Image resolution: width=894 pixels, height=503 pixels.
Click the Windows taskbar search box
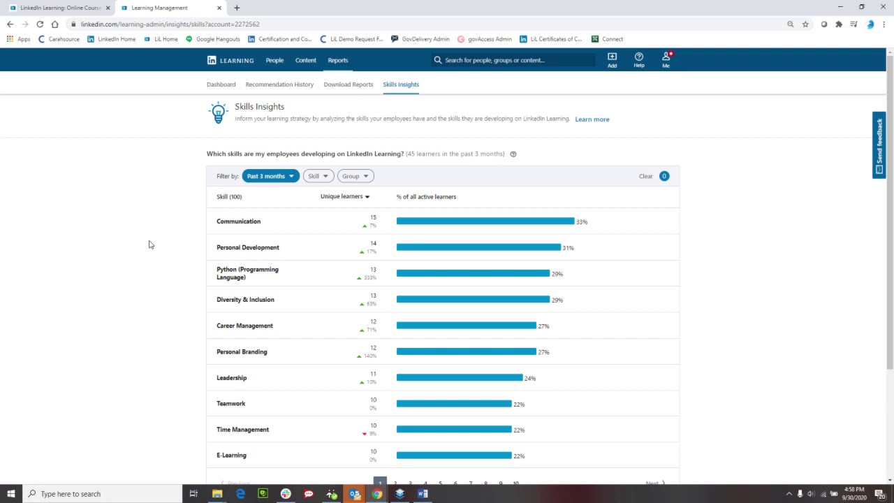(102, 494)
